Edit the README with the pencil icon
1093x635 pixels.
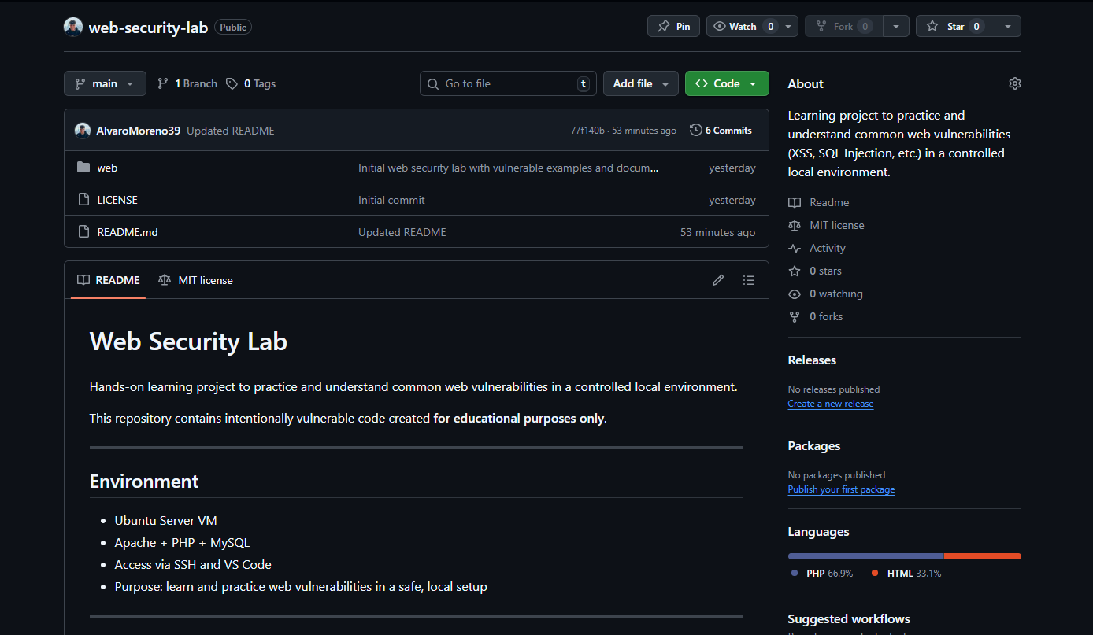click(x=717, y=279)
